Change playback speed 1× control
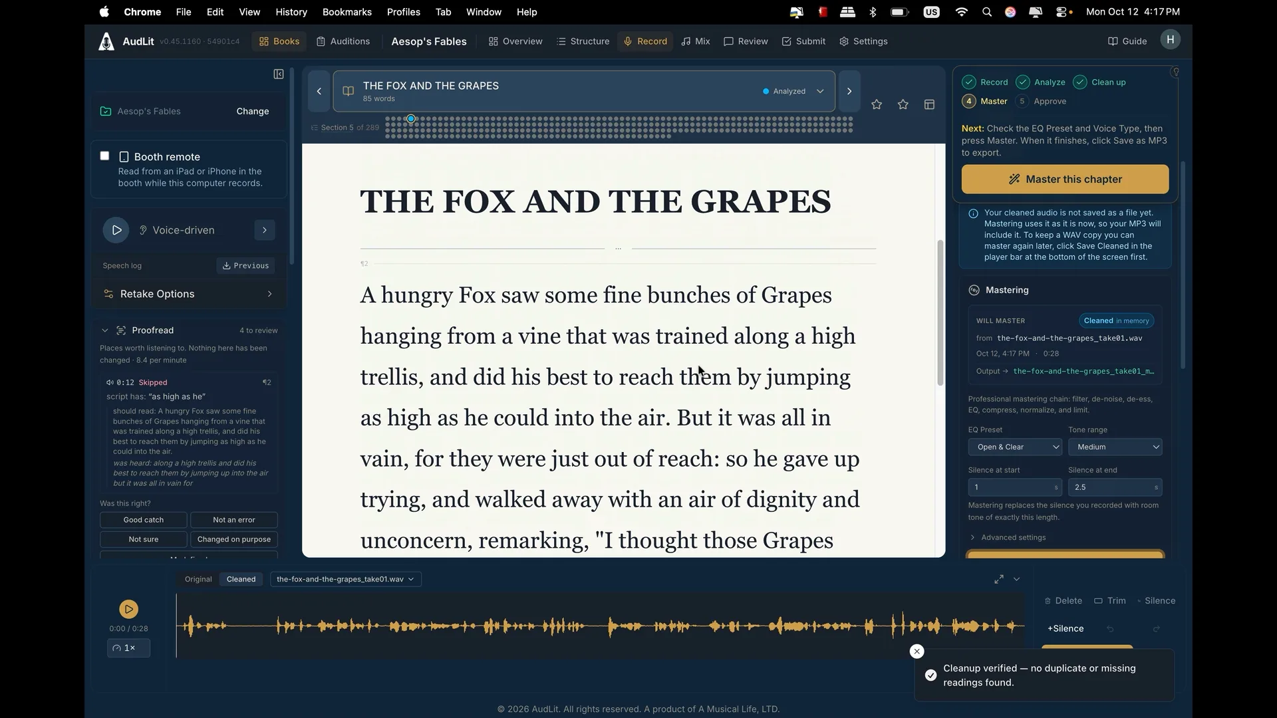Viewport: 1277px width, 718px height. (128, 648)
